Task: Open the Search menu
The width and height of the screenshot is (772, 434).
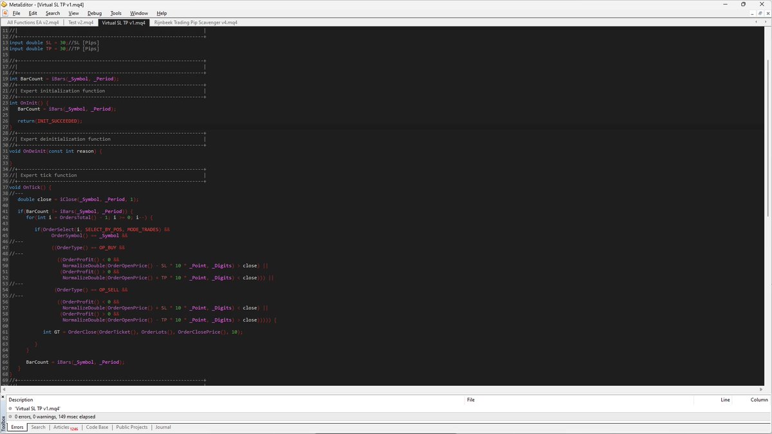Action: pos(53,13)
